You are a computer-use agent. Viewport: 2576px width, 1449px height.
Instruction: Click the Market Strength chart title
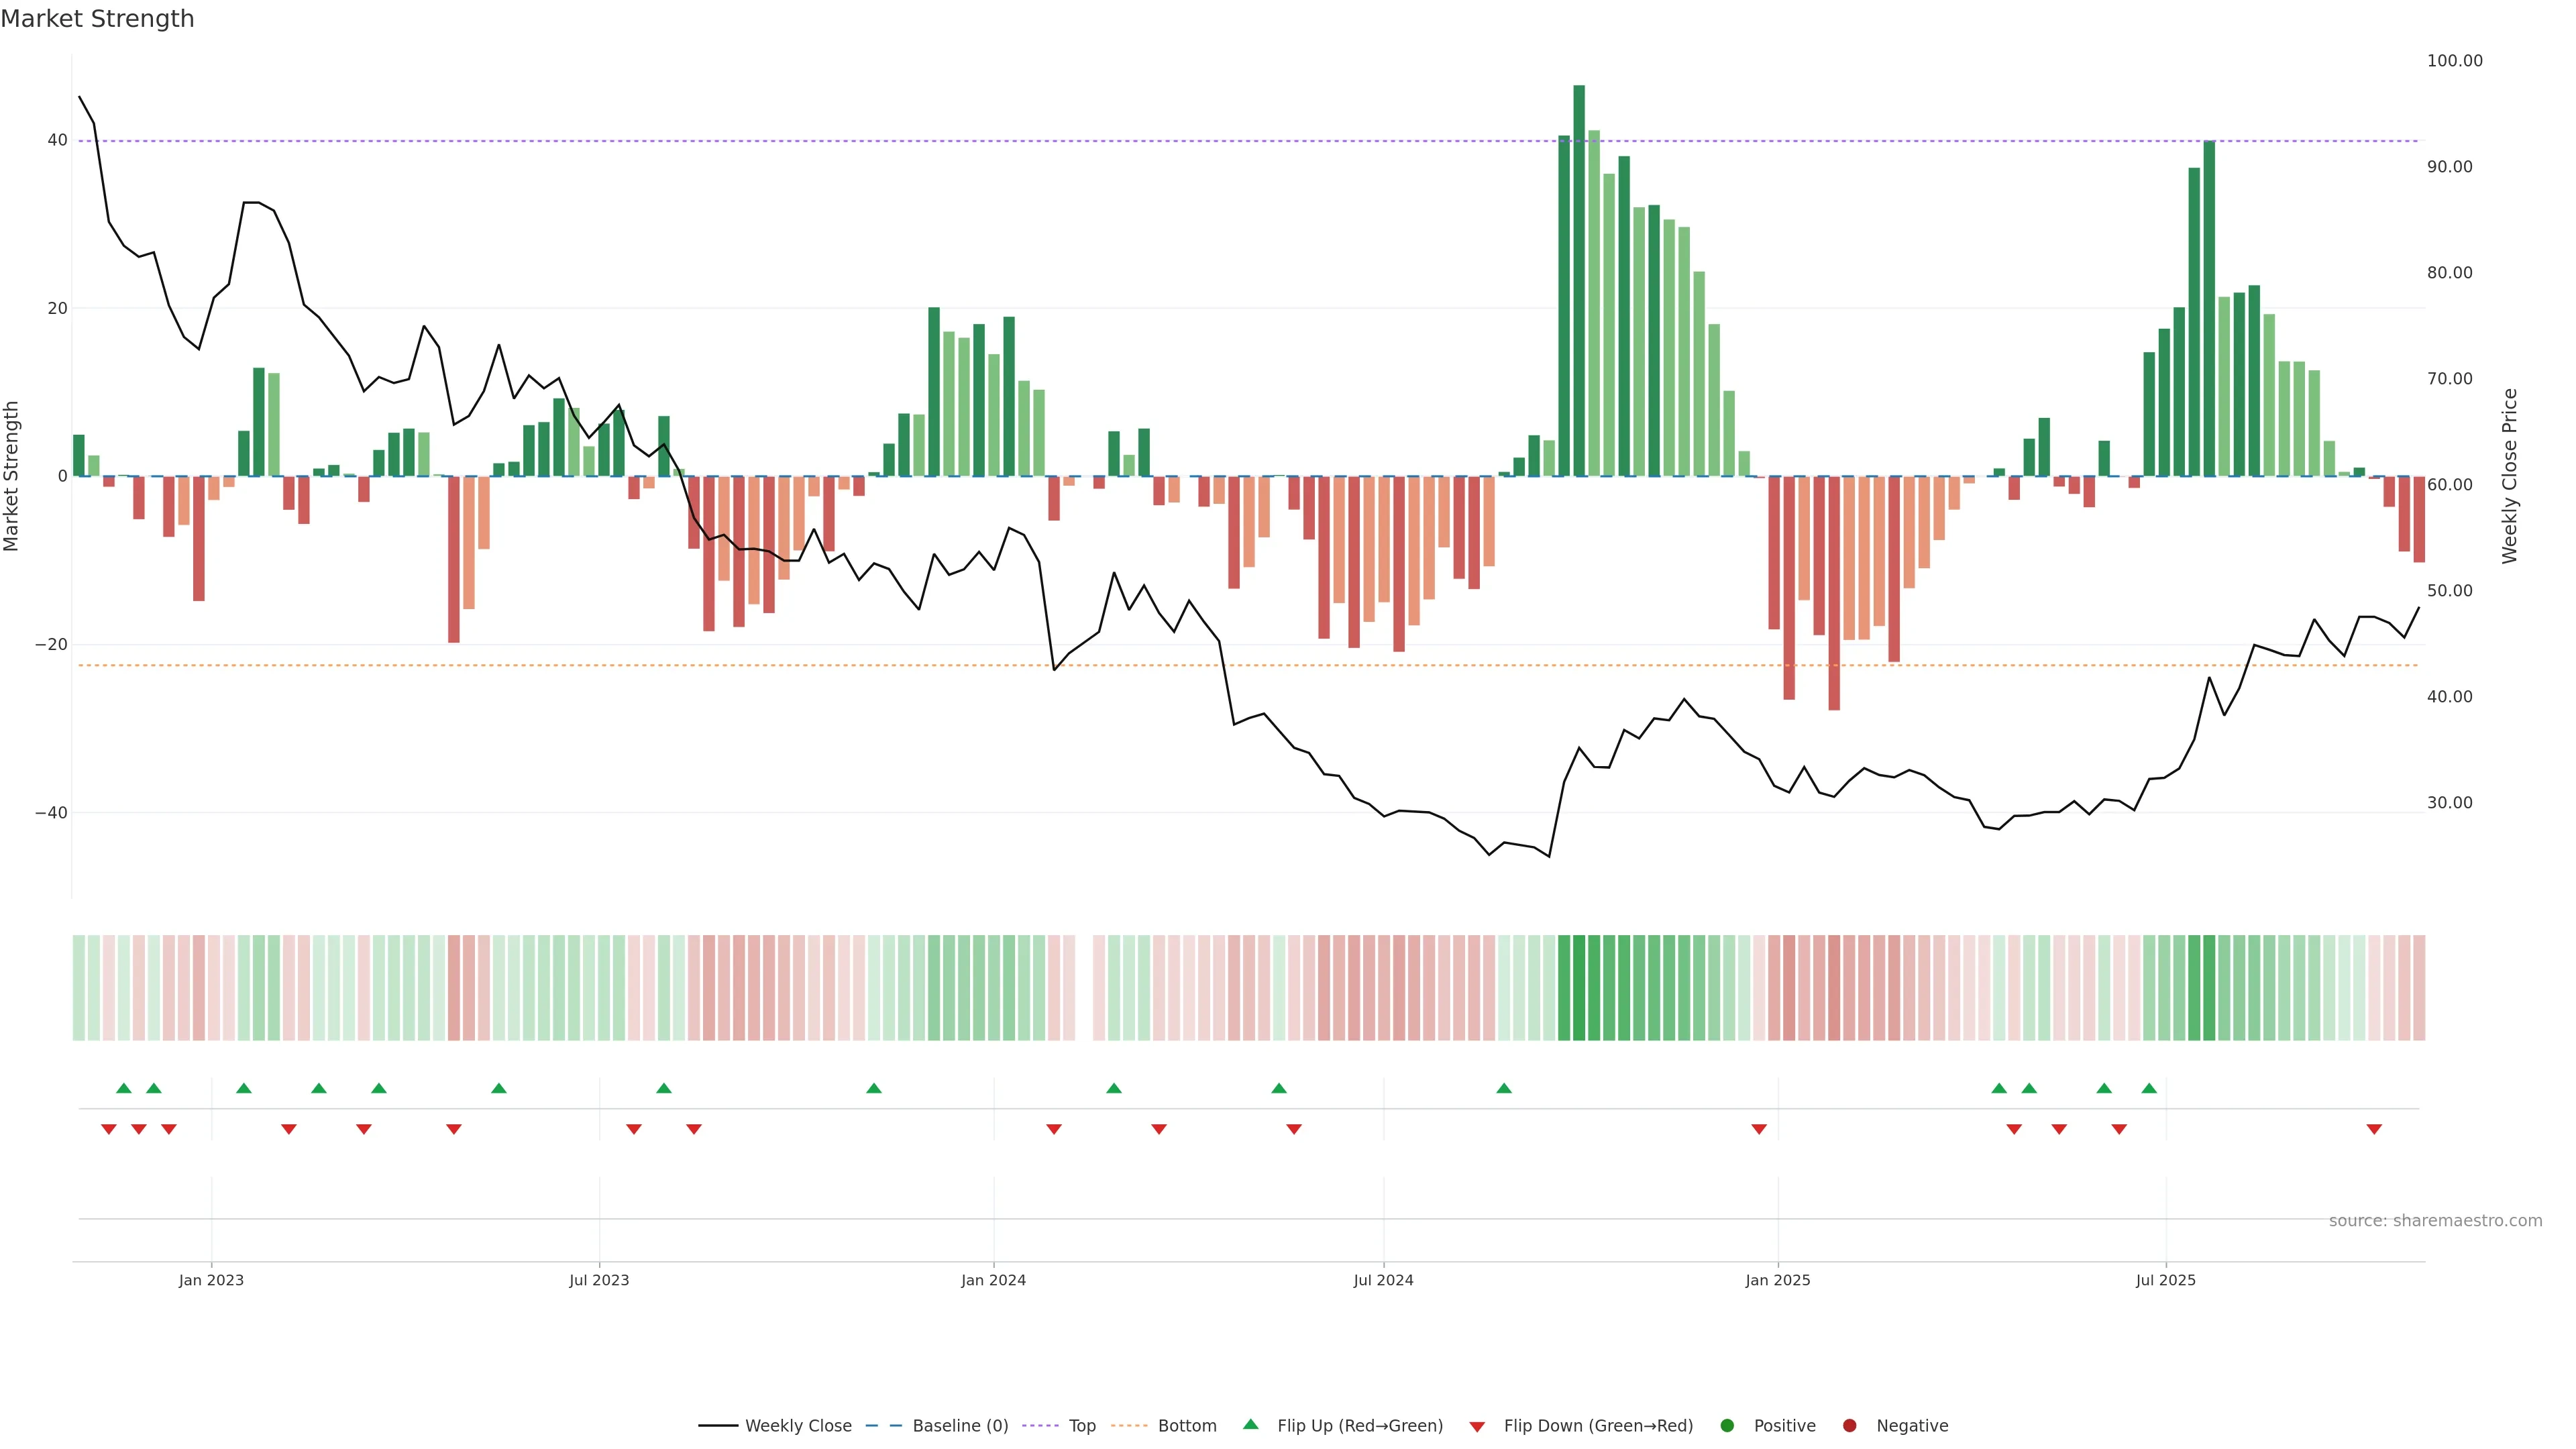[x=97, y=19]
